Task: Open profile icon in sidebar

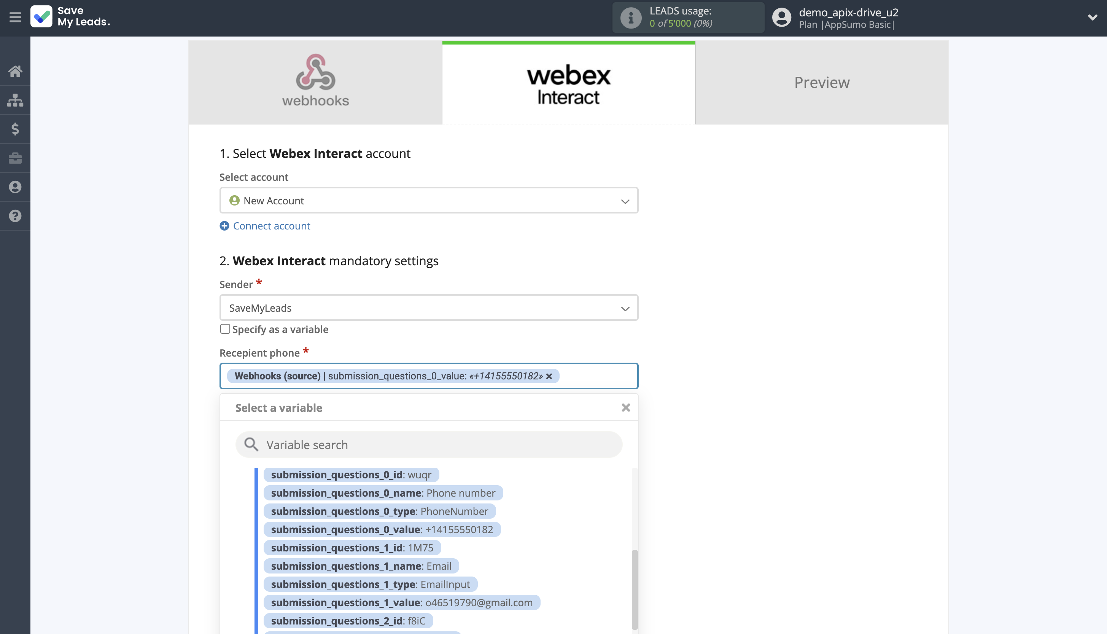Action: coord(15,187)
